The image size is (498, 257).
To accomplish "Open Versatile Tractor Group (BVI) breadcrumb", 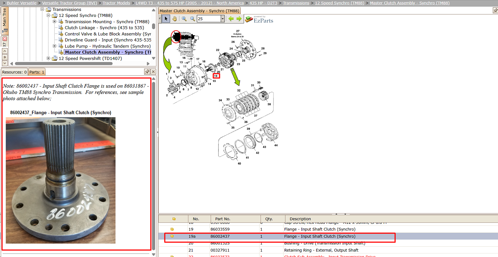I will 69,3.
